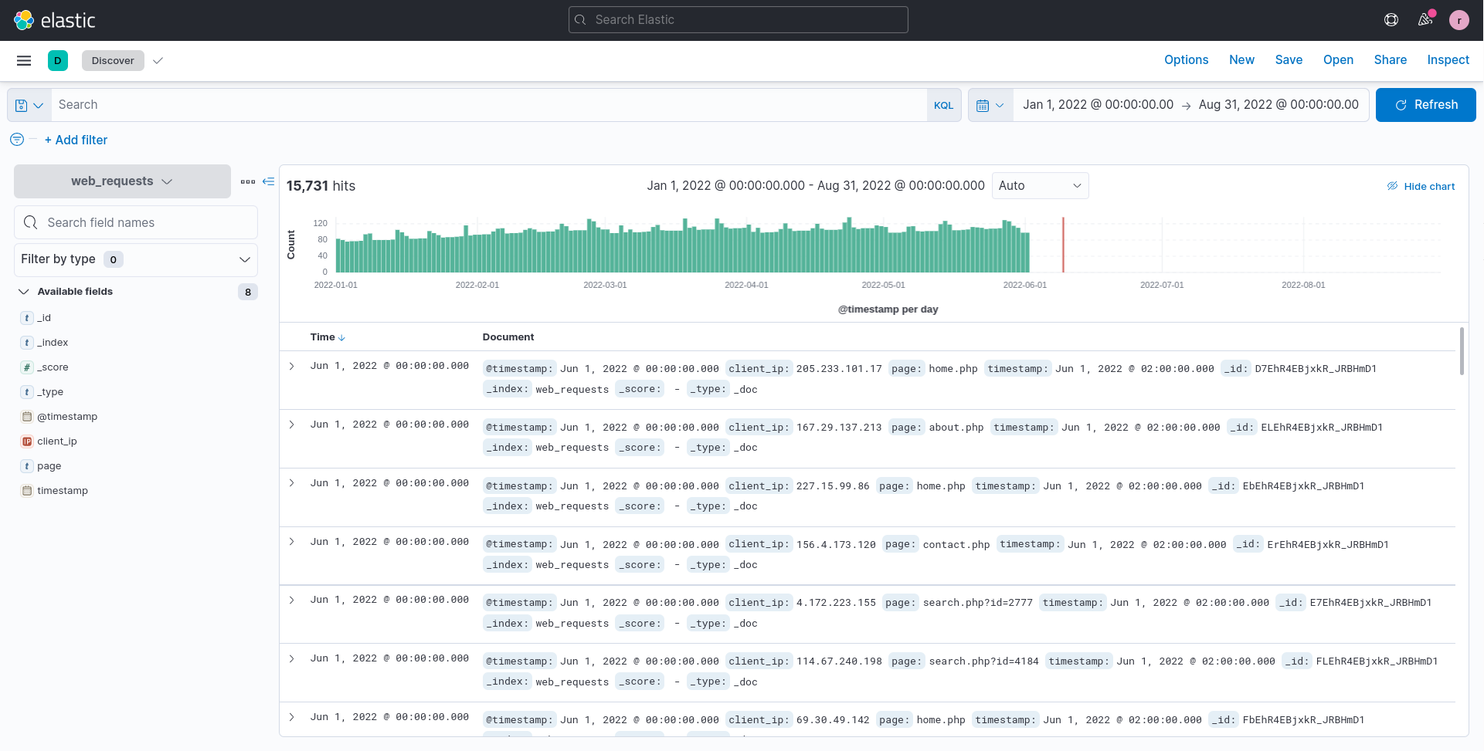Open the main navigation hamburger menu
The image size is (1484, 751).
(23, 60)
